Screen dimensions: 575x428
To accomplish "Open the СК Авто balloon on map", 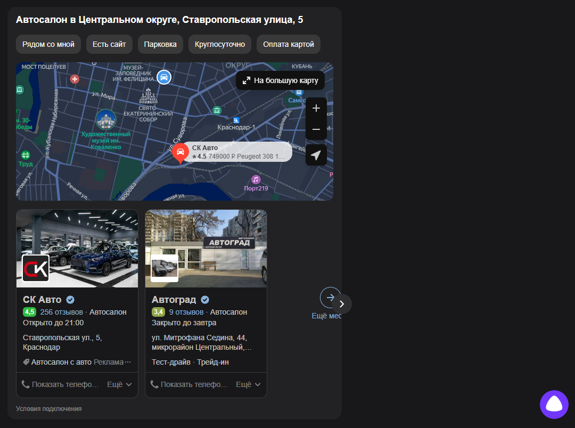I will tap(238, 152).
